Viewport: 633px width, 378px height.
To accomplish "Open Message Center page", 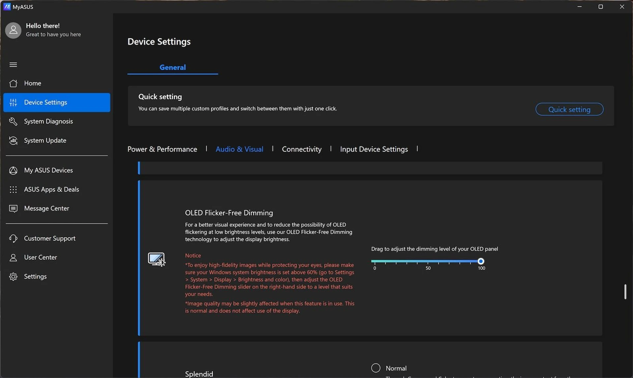I will pos(57,208).
